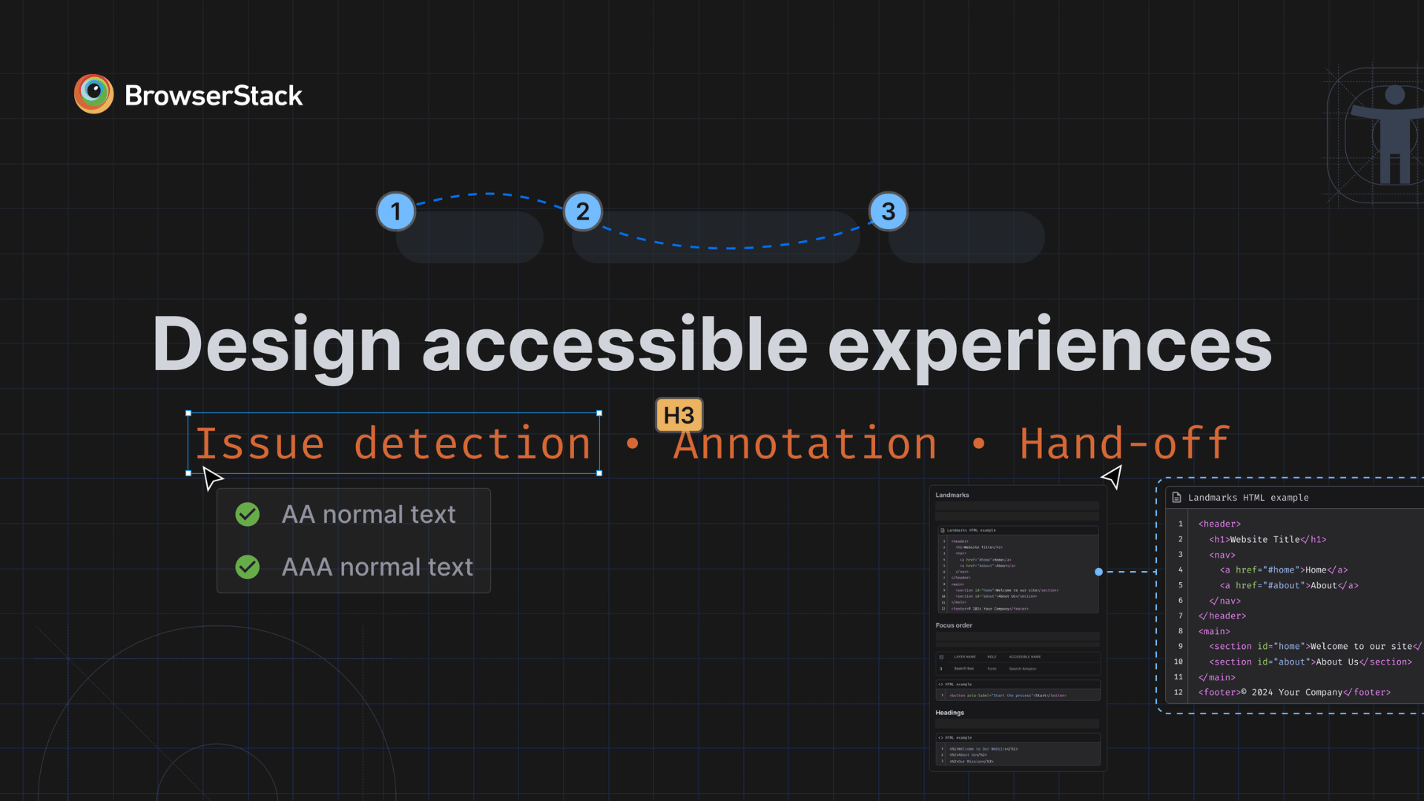Screen dimensions: 1424x801
Task: Open the Headings section in the panel
Action: (950, 713)
